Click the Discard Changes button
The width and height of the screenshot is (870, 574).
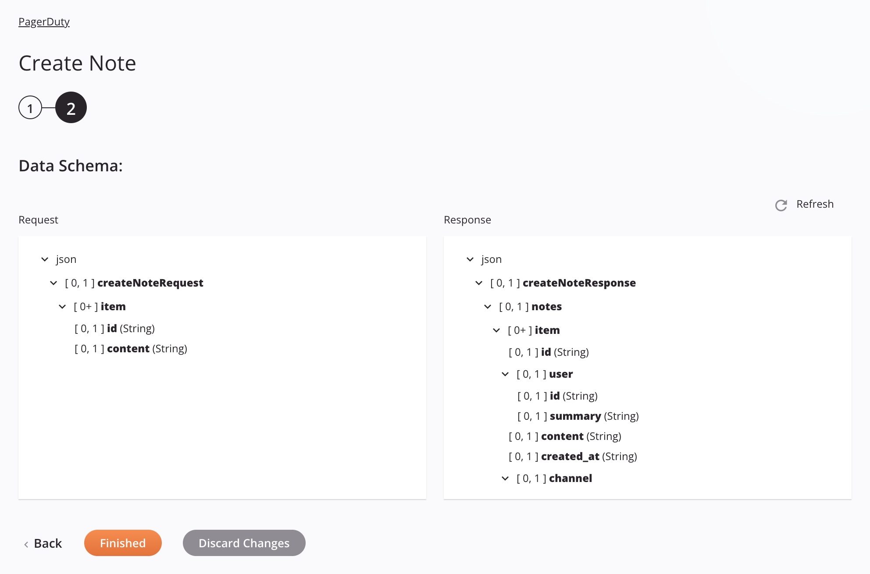point(244,542)
